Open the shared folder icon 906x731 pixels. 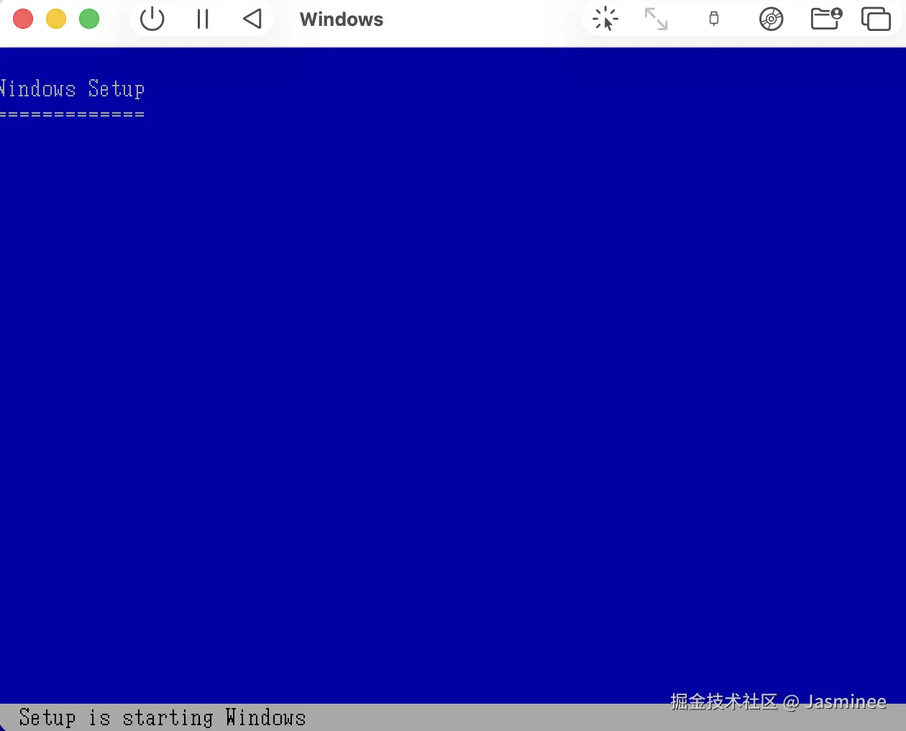click(x=826, y=18)
